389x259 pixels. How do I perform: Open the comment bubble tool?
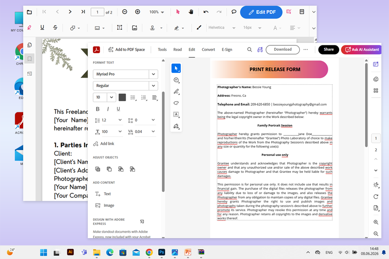pyautogui.click(x=234, y=12)
